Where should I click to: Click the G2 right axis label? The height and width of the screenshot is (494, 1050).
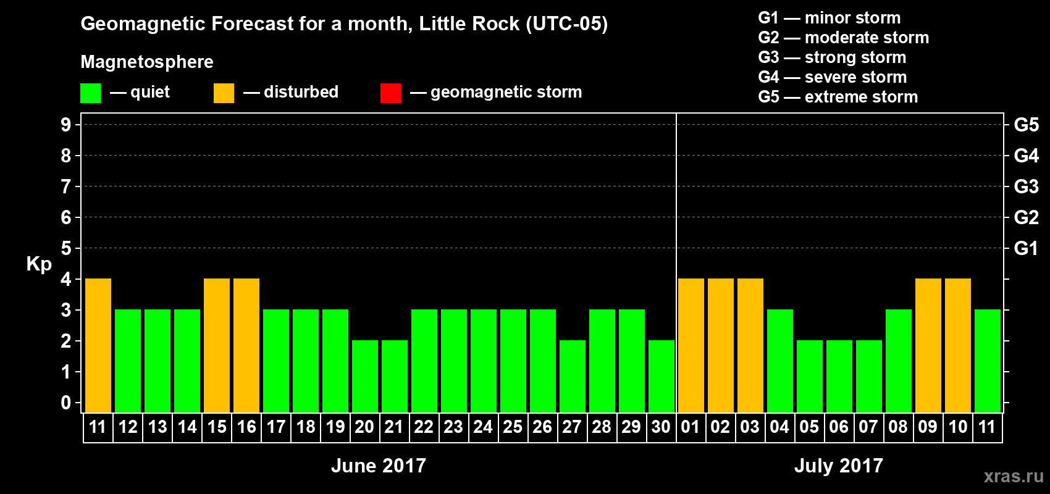click(1027, 217)
